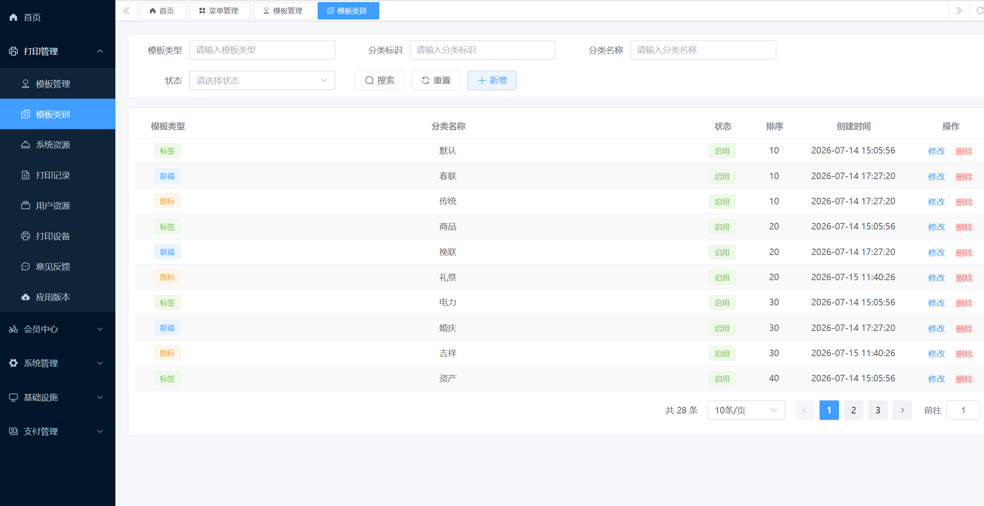The height and width of the screenshot is (506, 984).
Task: Click the 打印记录 document icon
Action: (26, 175)
